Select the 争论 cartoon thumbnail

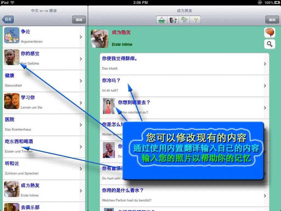pos(12,35)
